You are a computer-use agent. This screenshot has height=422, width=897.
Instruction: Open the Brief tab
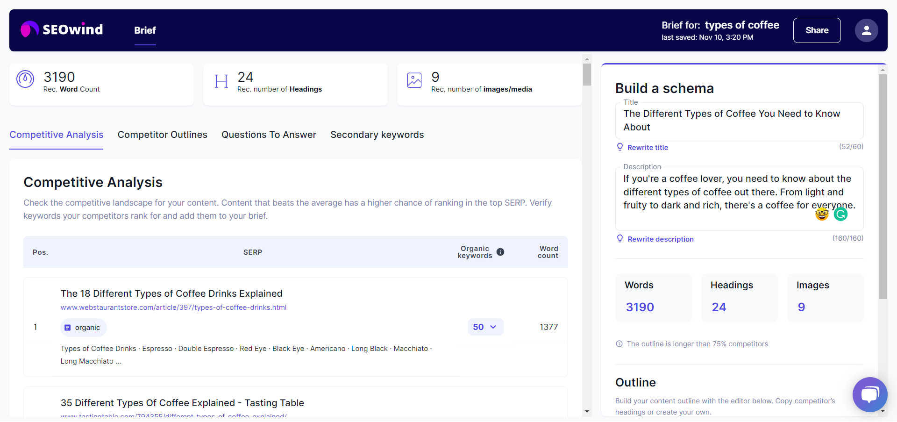145,30
